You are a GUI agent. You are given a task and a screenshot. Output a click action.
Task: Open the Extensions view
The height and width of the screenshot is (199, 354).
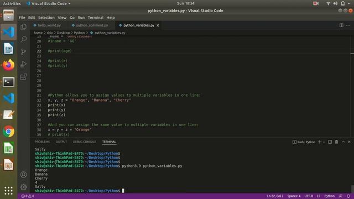point(23,77)
